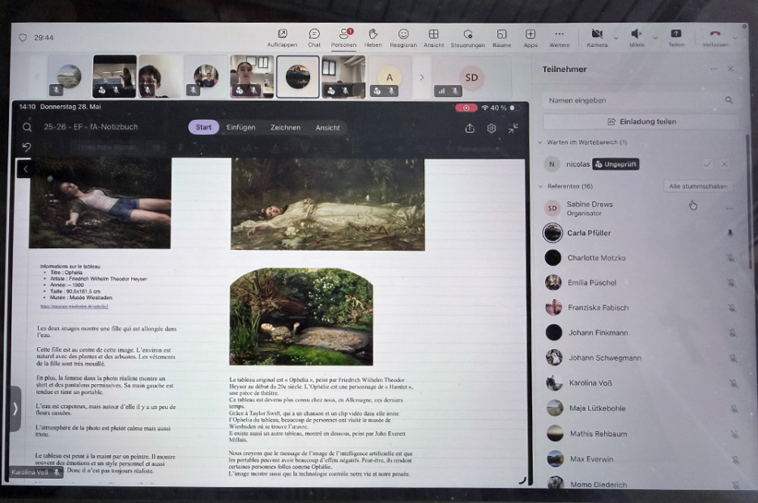758x503 pixels.
Task: Open the Apps menu
Action: [x=530, y=38]
